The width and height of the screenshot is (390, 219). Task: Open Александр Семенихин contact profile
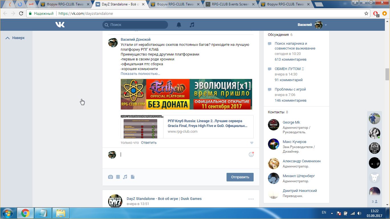302,161
